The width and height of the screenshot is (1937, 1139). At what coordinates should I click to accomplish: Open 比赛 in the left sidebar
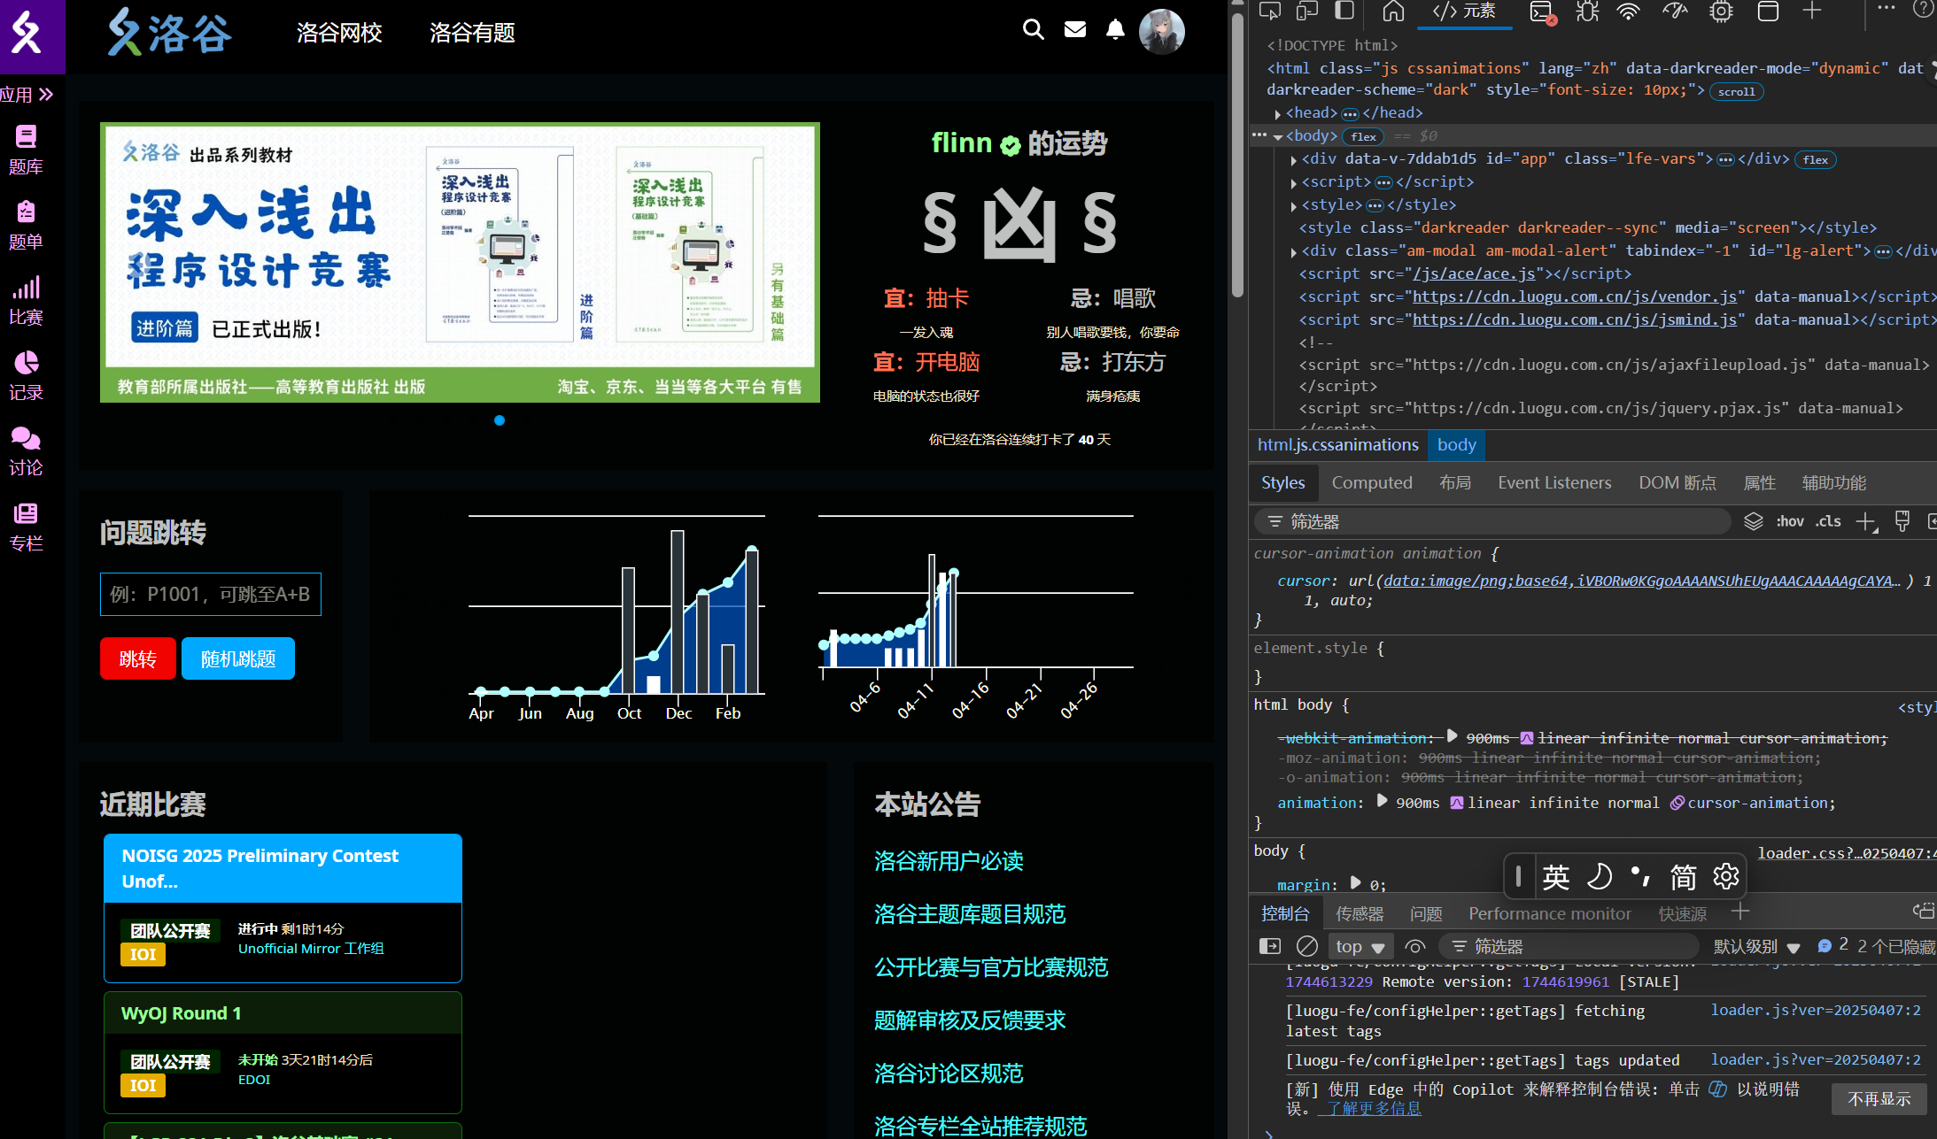tap(26, 300)
